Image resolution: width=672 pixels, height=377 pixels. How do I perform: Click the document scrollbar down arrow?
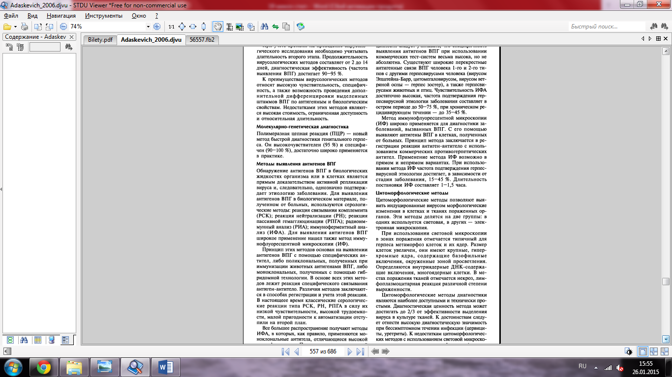[x=666, y=339]
